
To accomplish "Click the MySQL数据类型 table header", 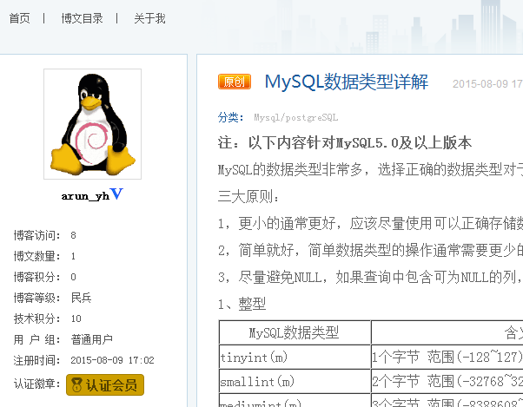I will [x=295, y=332].
